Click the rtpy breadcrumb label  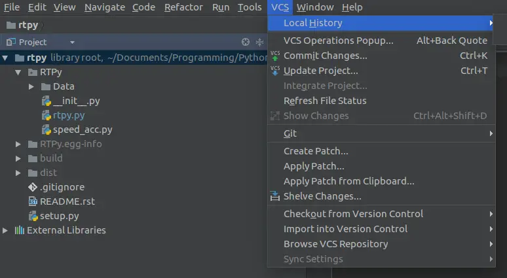click(x=28, y=25)
